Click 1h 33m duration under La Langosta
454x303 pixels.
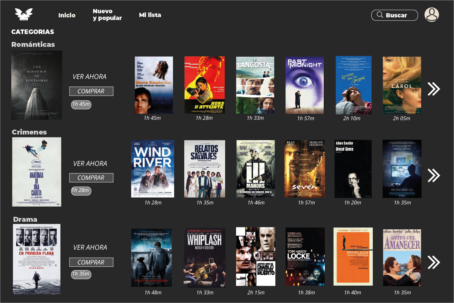[x=255, y=118]
